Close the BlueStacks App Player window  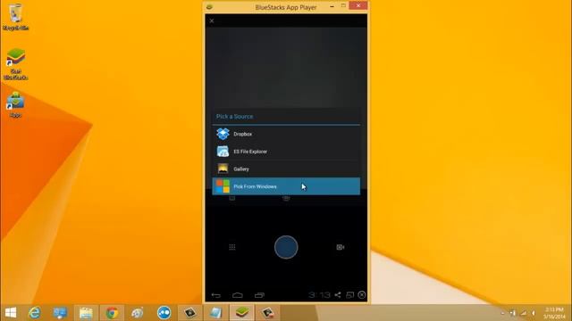[358, 5]
